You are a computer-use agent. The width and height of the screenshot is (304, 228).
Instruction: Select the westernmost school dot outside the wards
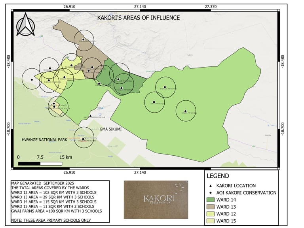(x=32, y=79)
